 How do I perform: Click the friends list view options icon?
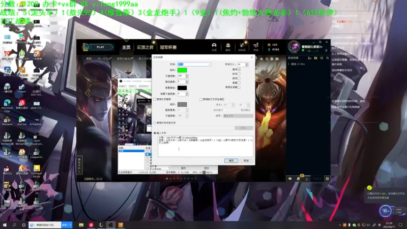coord(322,58)
